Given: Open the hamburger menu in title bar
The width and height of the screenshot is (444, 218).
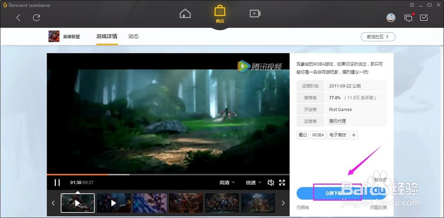Looking at the screenshot, I should coord(412,5).
